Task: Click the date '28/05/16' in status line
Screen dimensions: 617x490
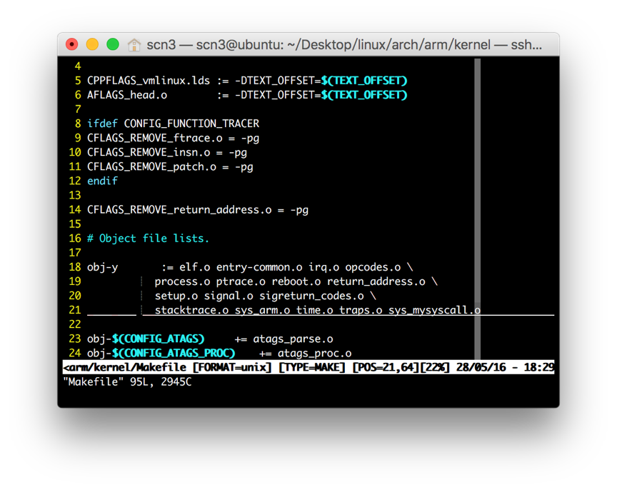Action: click(481, 367)
